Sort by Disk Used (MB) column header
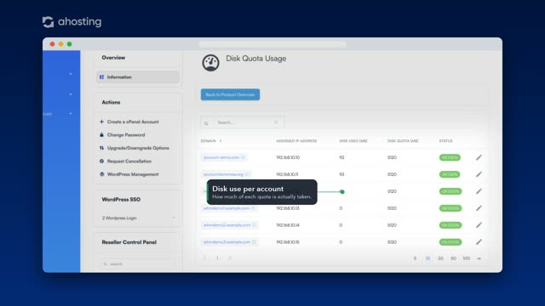The width and height of the screenshot is (545, 306). [353, 141]
